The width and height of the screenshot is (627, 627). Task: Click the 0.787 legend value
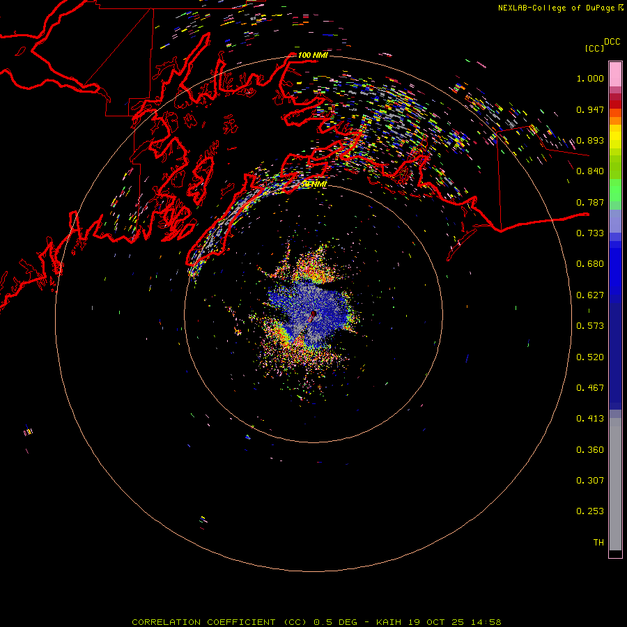pyautogui.click(x=590, y=202)
